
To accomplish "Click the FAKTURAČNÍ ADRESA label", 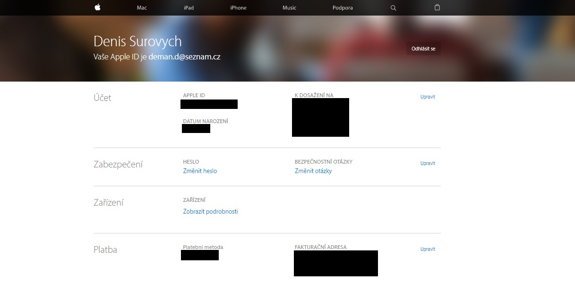I will coord(321,247).
